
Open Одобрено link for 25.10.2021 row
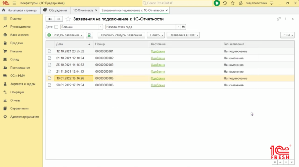point(158,65)
